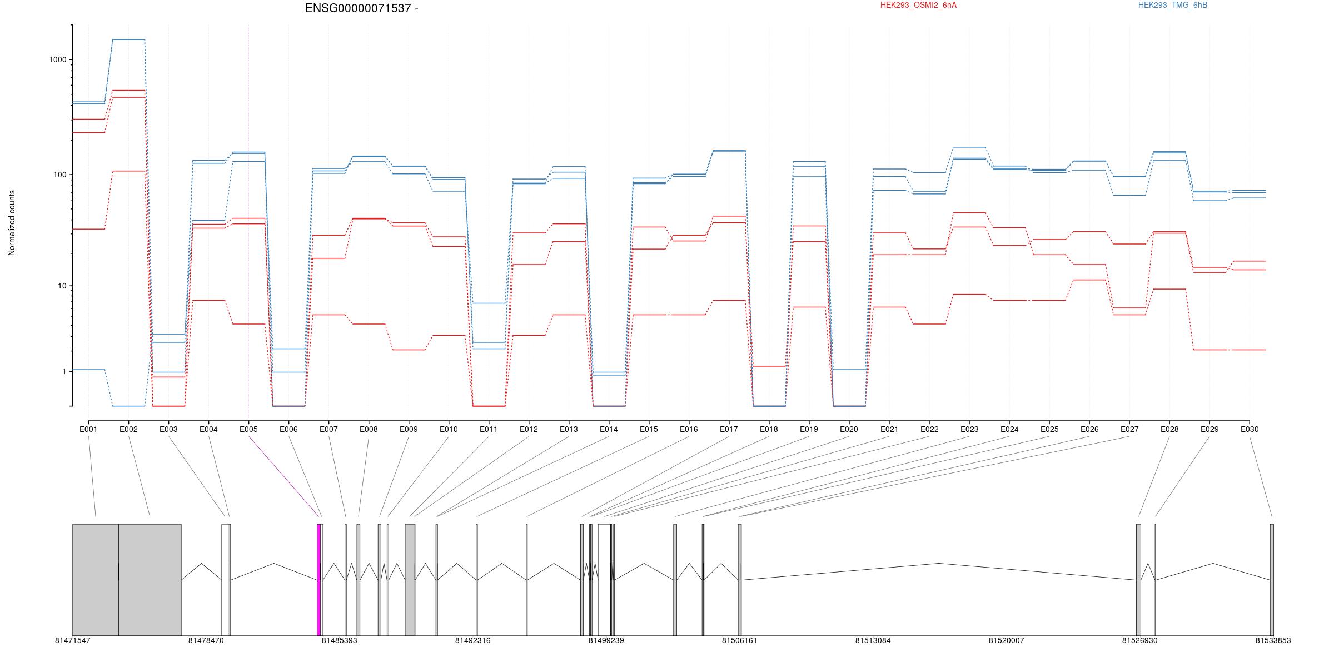The width and height of the screenshot is (1334, 667).
Task: Click exon label E019
Action: tap(809, 429)
